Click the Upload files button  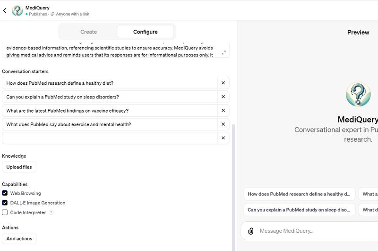click(19, 167)
